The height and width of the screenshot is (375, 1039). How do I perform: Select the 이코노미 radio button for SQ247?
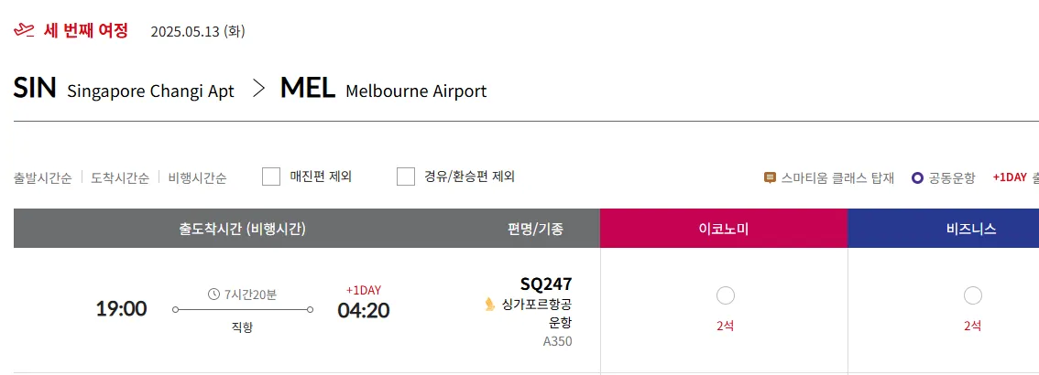(725, 295)
